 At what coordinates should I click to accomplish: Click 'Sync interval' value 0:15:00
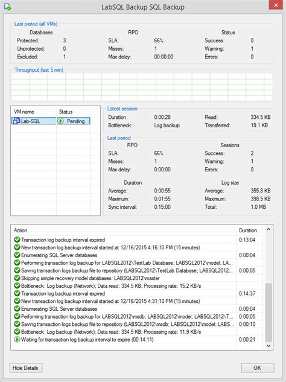tap(162, 207)
